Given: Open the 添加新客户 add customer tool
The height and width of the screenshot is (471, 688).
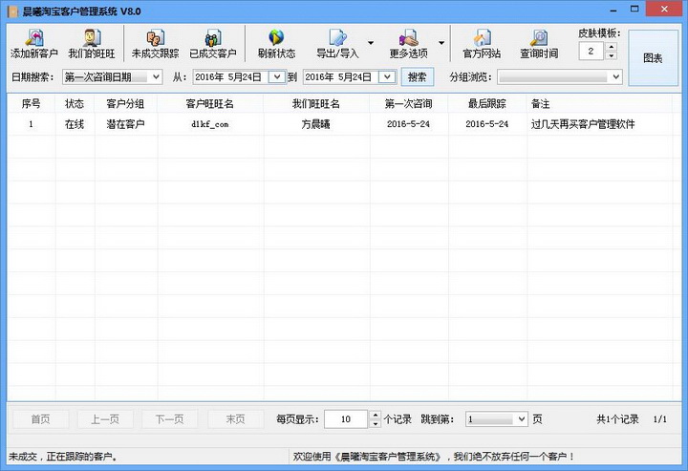Looking at the screenshot, I should [x=34, y=44].
